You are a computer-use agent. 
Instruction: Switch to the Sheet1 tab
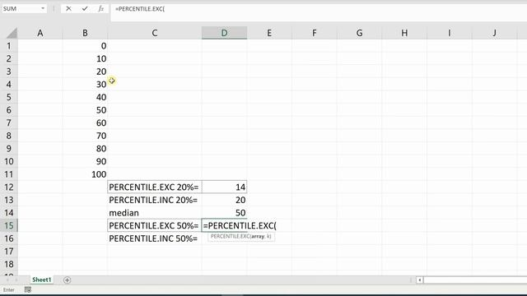tap(42, 280)
